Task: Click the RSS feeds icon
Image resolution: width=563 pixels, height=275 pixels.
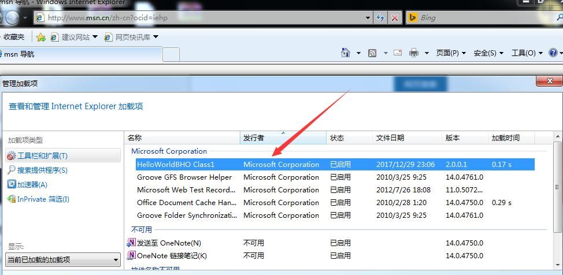Action: 372,53
